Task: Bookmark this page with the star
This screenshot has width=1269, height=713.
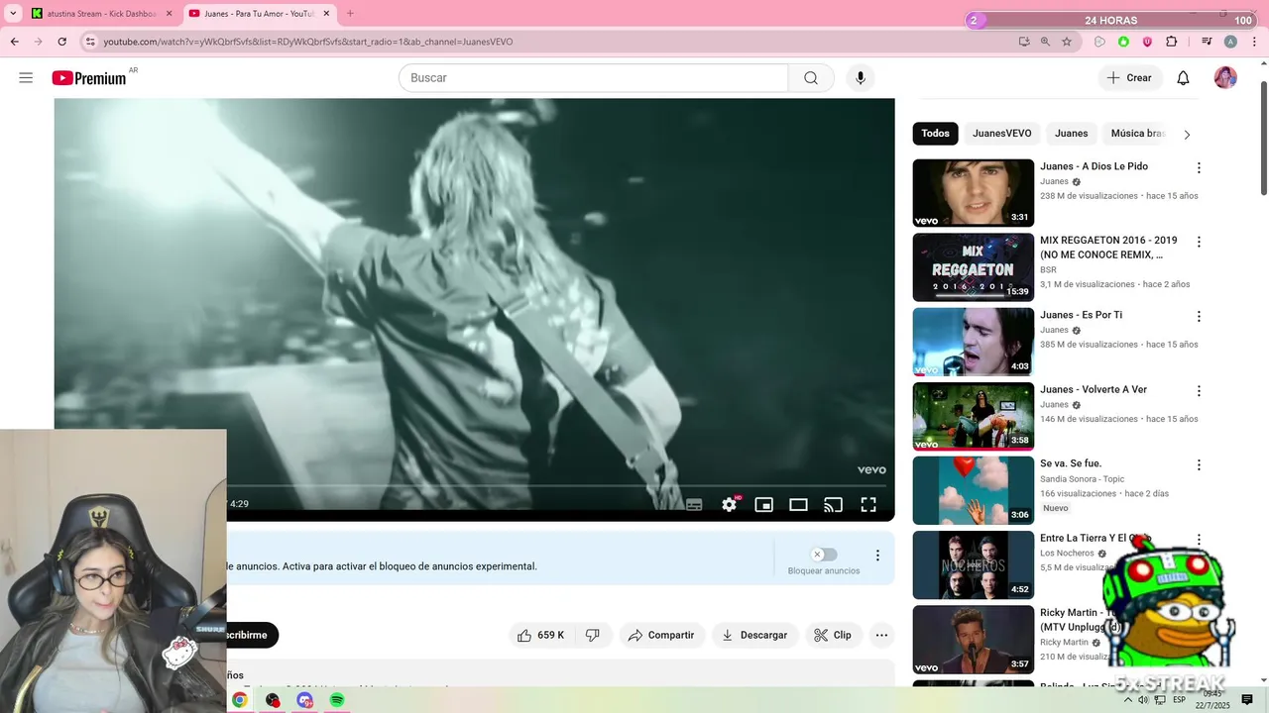Action: pos(1067,42)
